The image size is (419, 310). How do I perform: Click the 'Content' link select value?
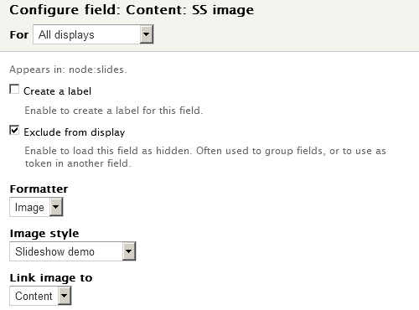point(34,296)
